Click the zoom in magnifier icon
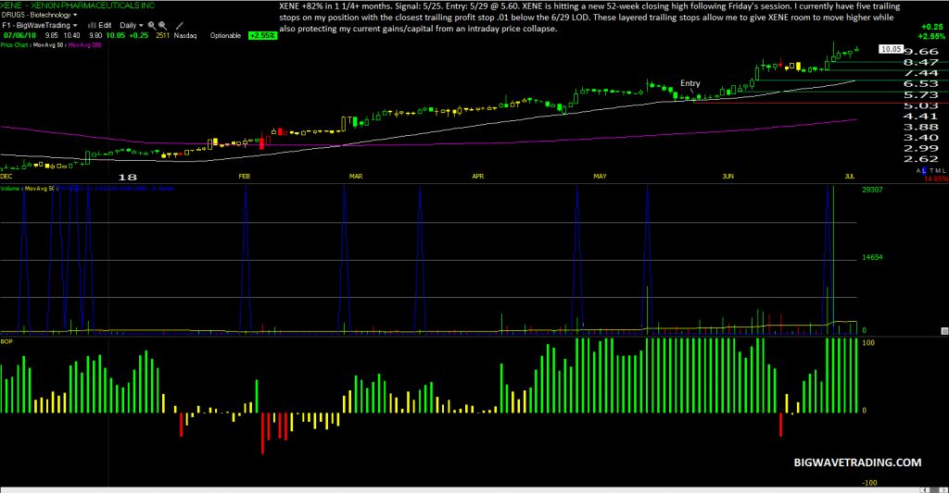The width and height of the screenshot is (949, 493). coord(152,25)
